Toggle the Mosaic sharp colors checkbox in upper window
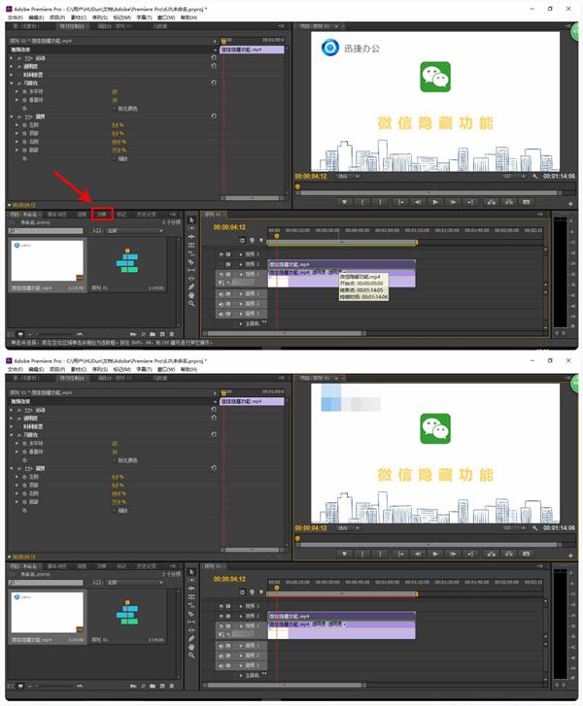 [x=115, y=109]
